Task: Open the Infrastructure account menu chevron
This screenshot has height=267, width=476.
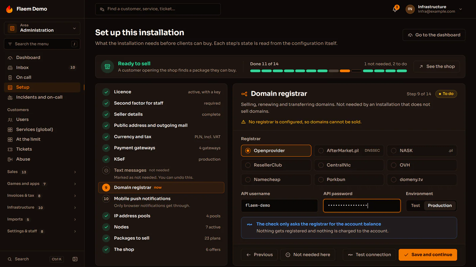Action: pos(461,9)
